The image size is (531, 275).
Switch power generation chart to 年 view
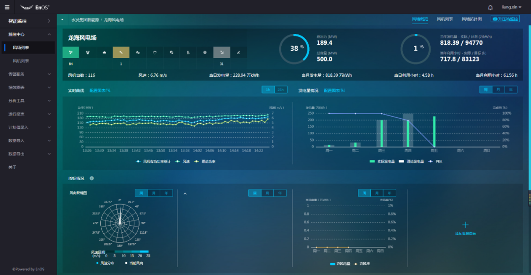click(x=511, y=90)
